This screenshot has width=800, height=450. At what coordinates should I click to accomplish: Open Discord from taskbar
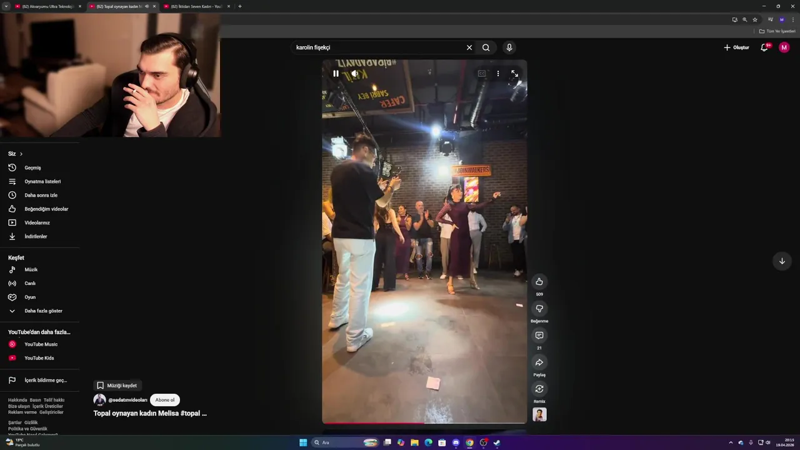click(456, 442)
